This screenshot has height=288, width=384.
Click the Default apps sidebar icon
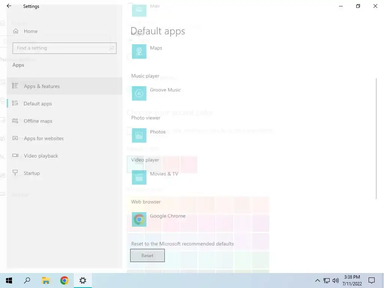pos(15,103)
